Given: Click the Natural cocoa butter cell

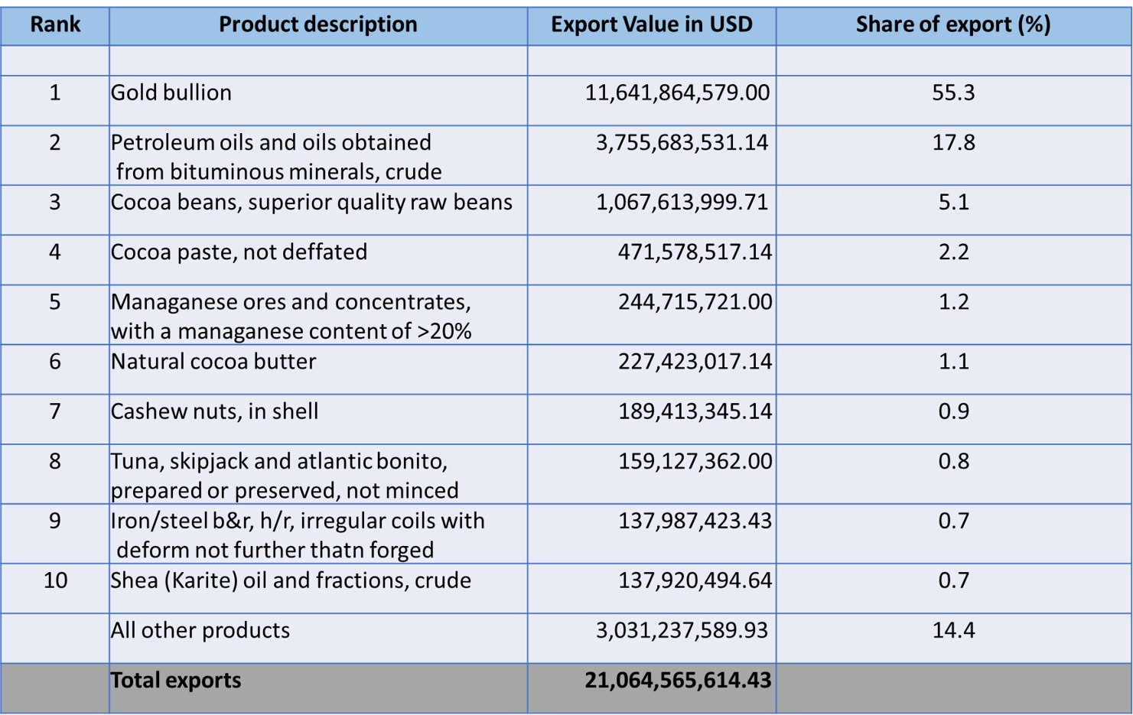Looking at the screenshot, I should point(213,362).
